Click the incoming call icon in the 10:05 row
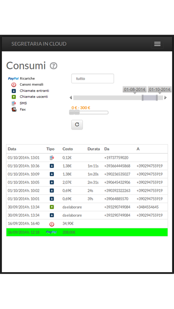174x309 pixels. click(51, 182)
